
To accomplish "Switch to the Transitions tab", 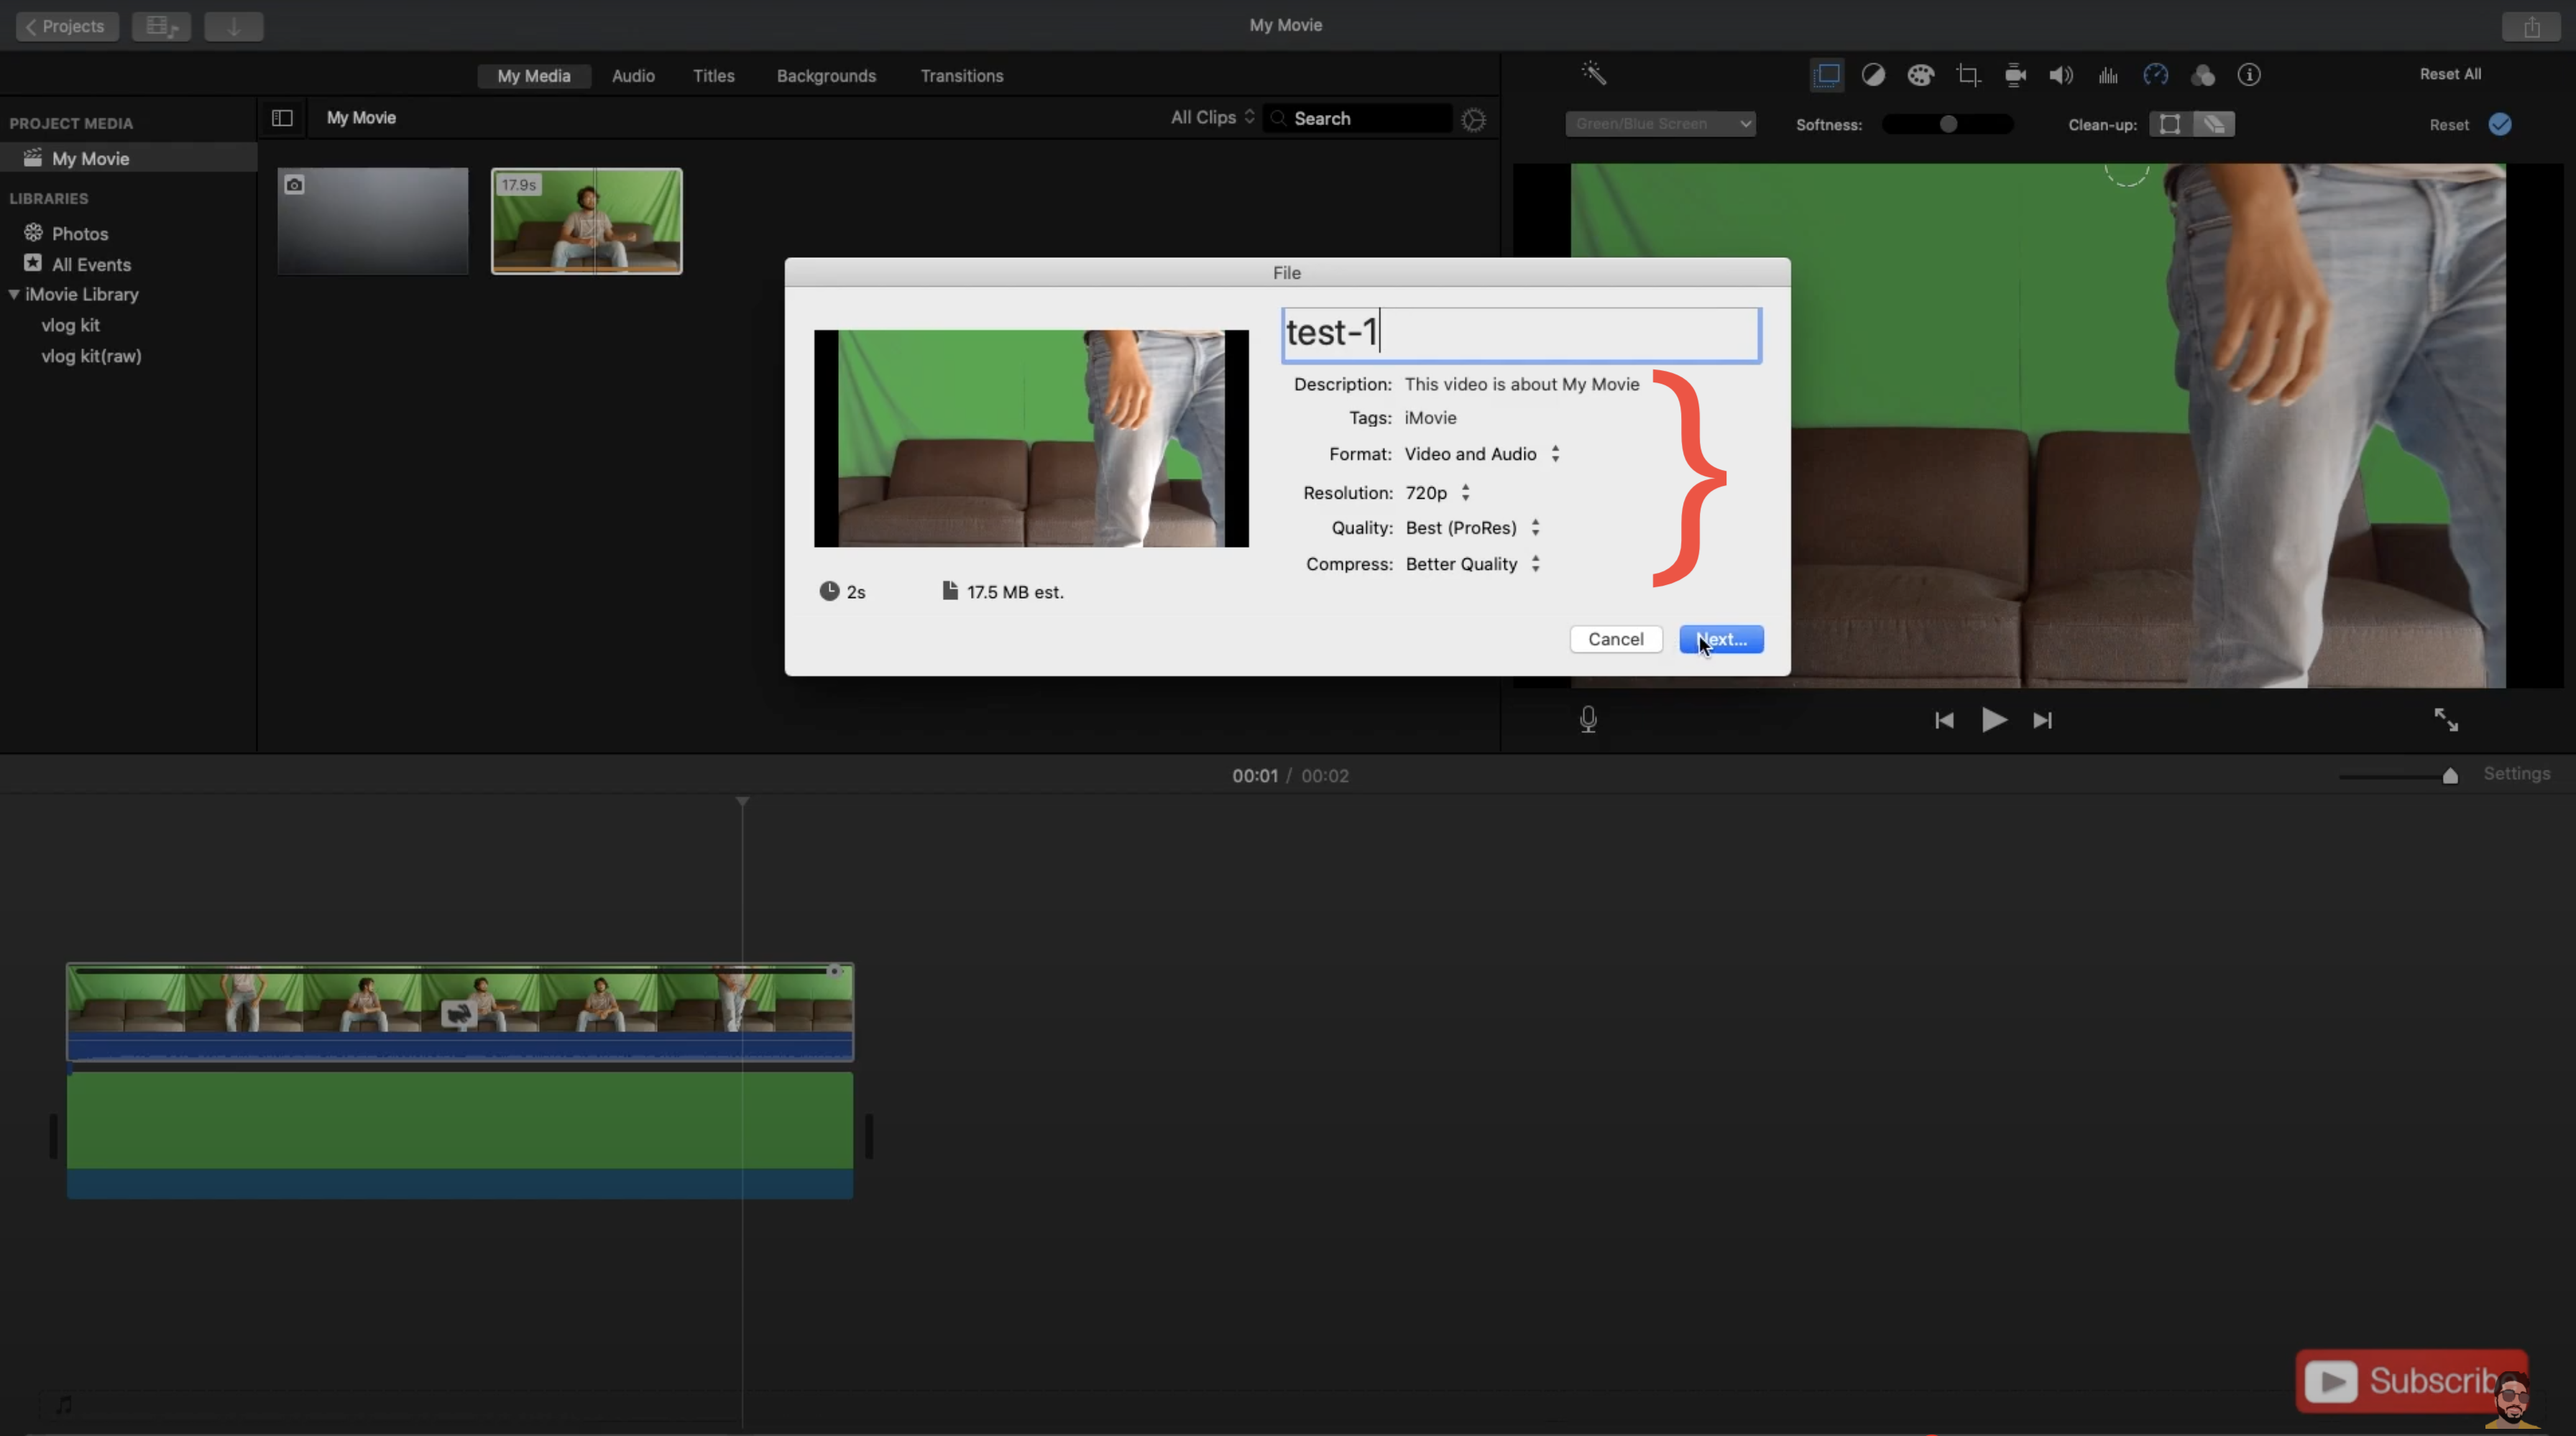I will click(961, 76).
